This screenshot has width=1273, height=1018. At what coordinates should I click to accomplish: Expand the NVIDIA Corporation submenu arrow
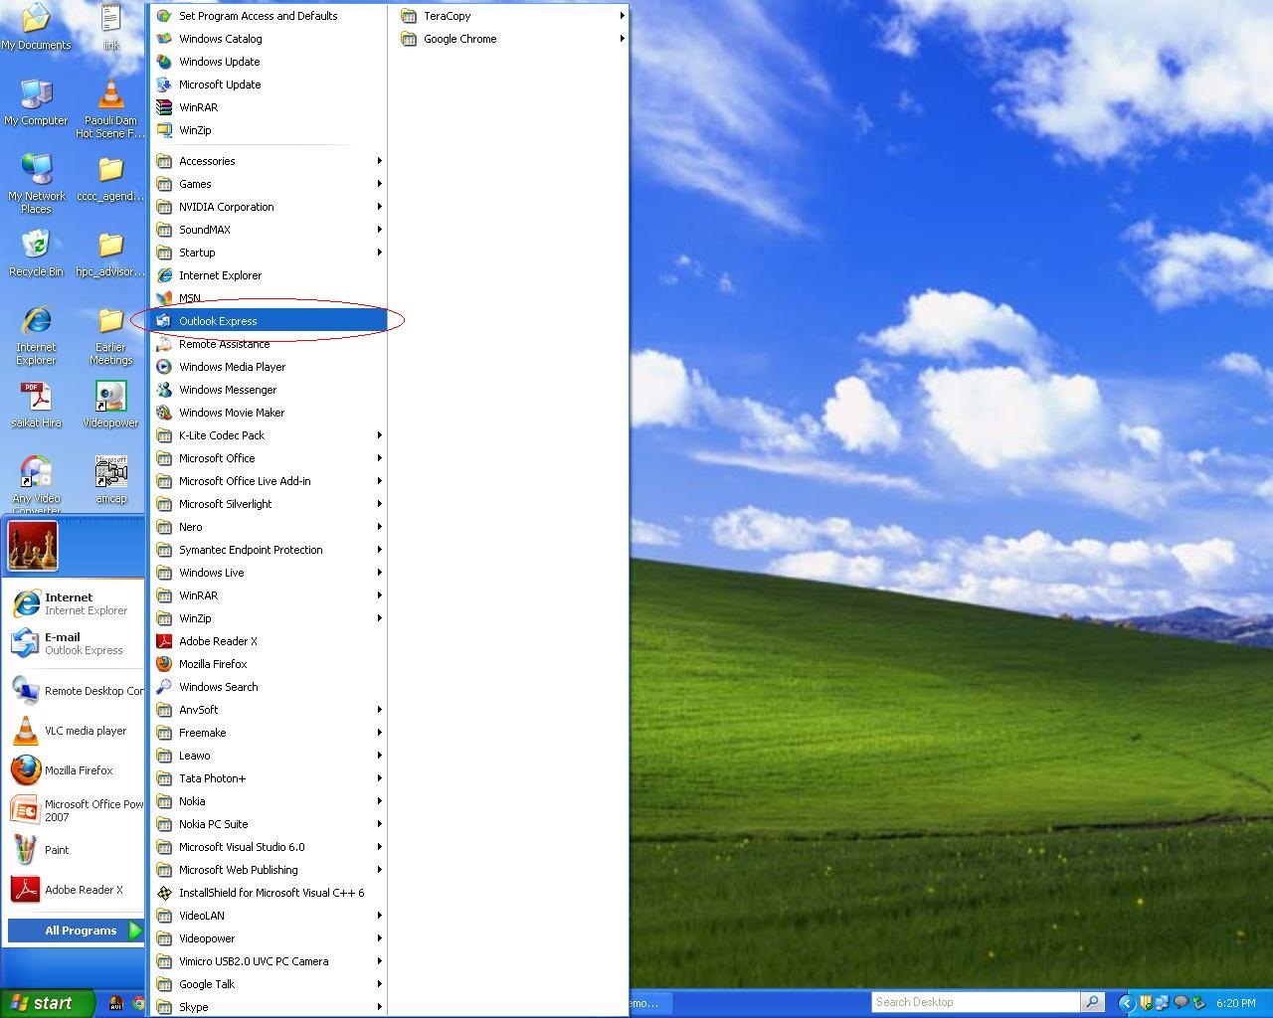pyautogui.click(x=379, y=207)
